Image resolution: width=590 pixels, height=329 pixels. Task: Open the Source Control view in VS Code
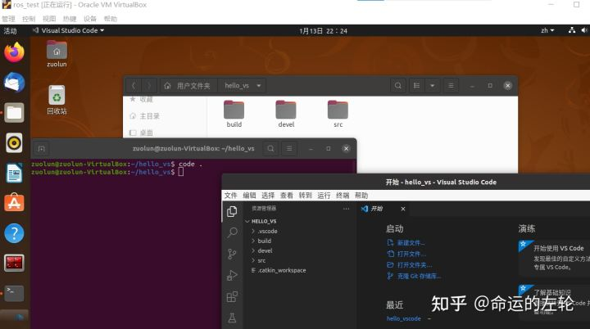[232, 254]
